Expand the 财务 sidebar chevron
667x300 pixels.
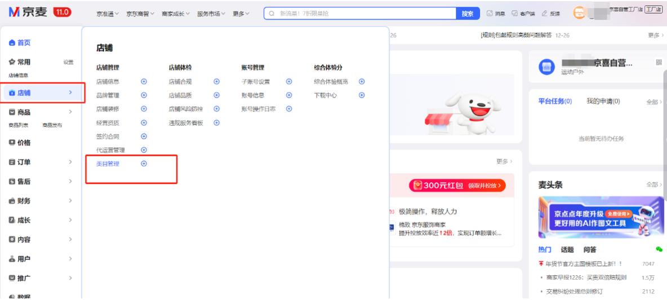tap(70, 201)
